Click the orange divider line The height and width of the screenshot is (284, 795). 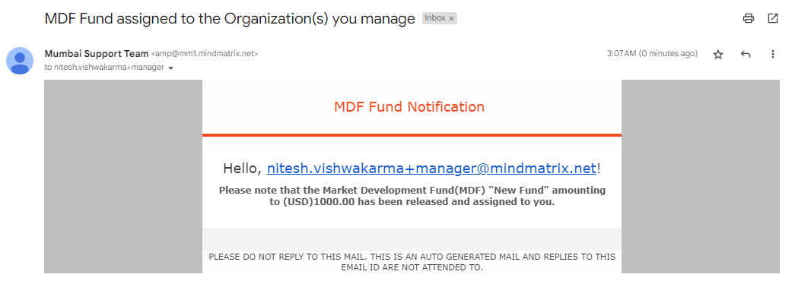point(412,135)
